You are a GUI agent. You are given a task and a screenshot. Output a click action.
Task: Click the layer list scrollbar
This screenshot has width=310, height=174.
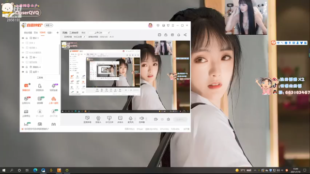coord(60,59)
